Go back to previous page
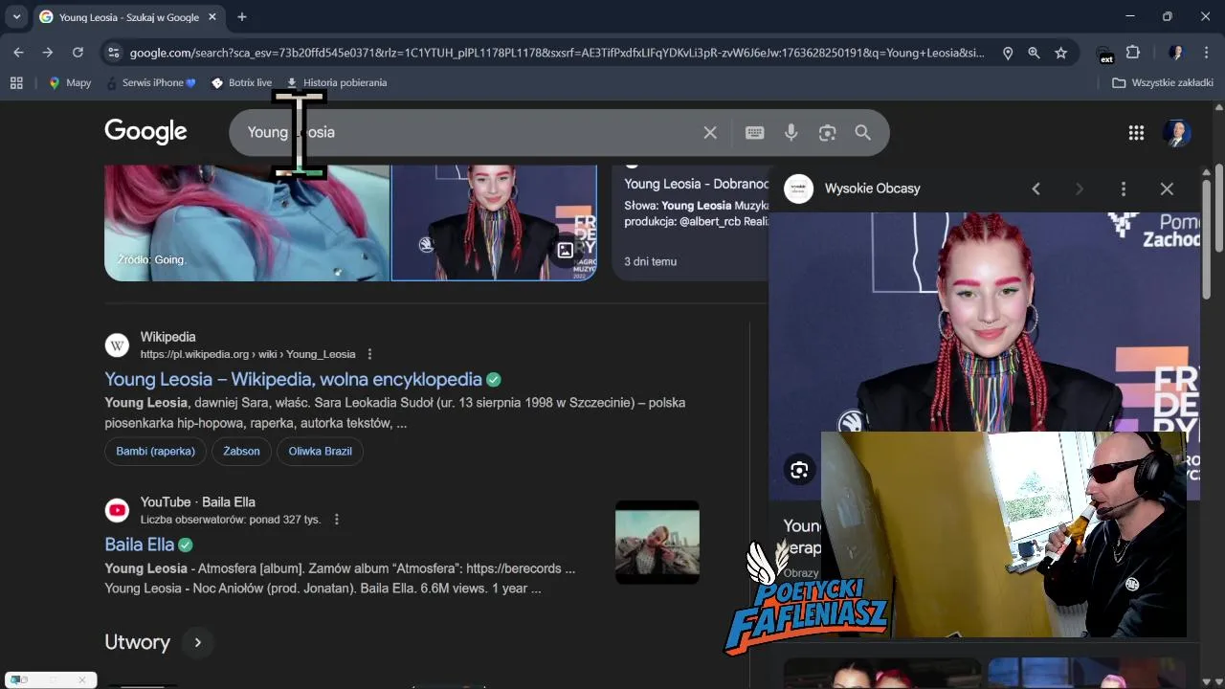 coord(18,53)
